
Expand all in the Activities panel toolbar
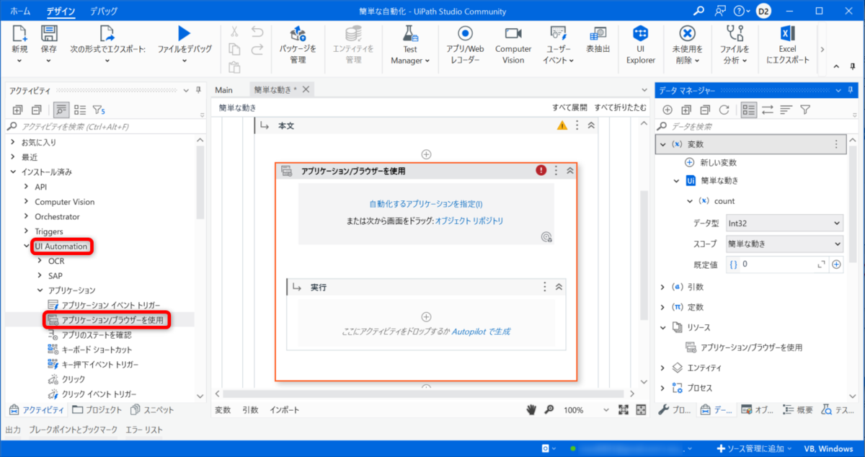(17, 110)
